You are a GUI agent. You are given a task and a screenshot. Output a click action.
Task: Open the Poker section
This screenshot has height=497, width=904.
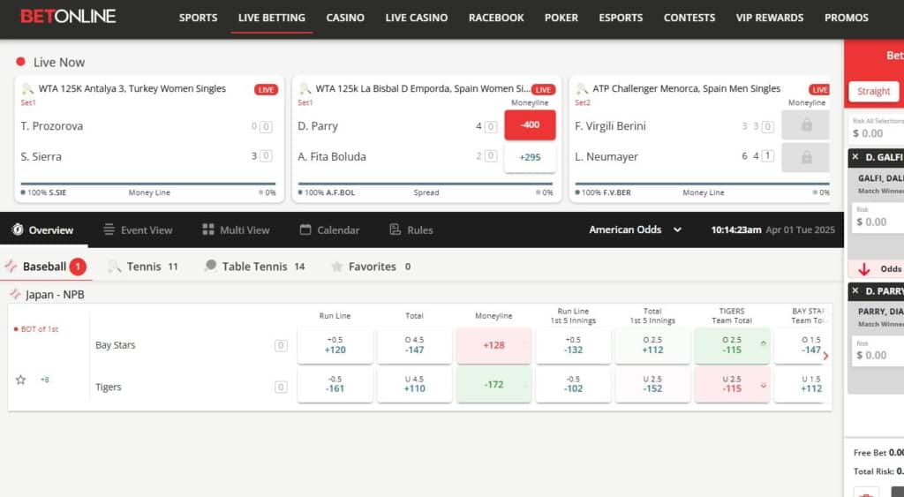tap(561, 18)
